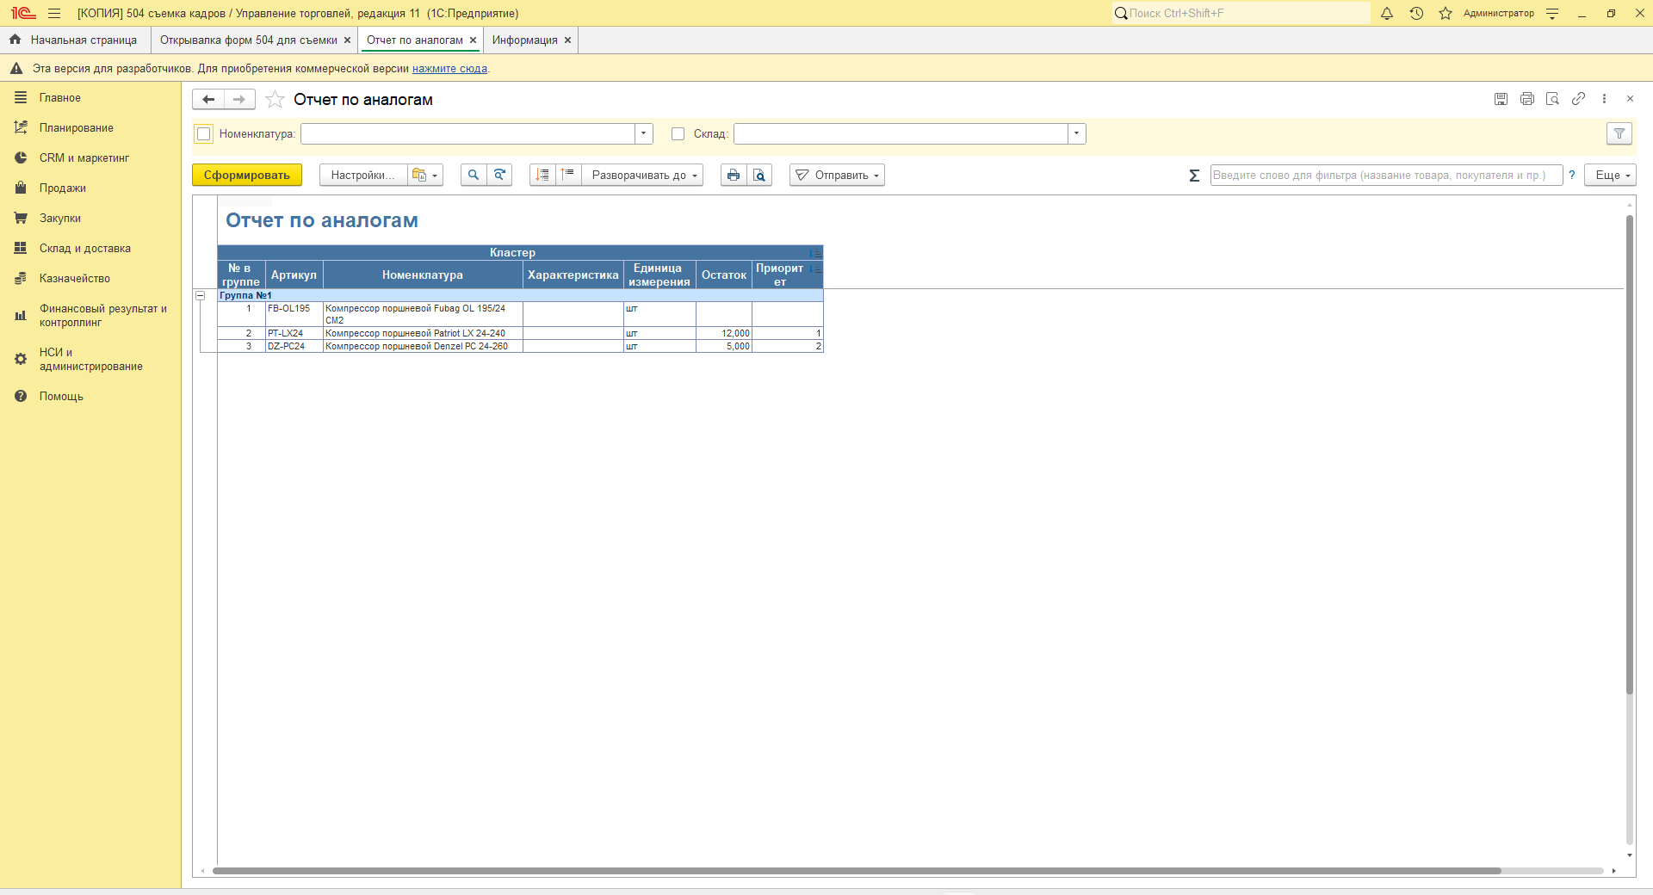Open the Настройки... button
This screenshot has height=895, width=1653.
pos(363,175)
